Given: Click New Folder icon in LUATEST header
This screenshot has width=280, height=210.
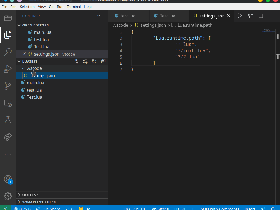Looking at the screenshot, I should [85, 61].
